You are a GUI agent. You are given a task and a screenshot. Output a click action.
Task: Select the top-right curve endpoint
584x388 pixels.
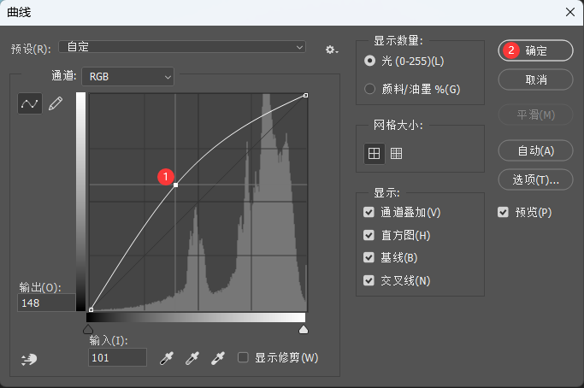coord(306,96)
